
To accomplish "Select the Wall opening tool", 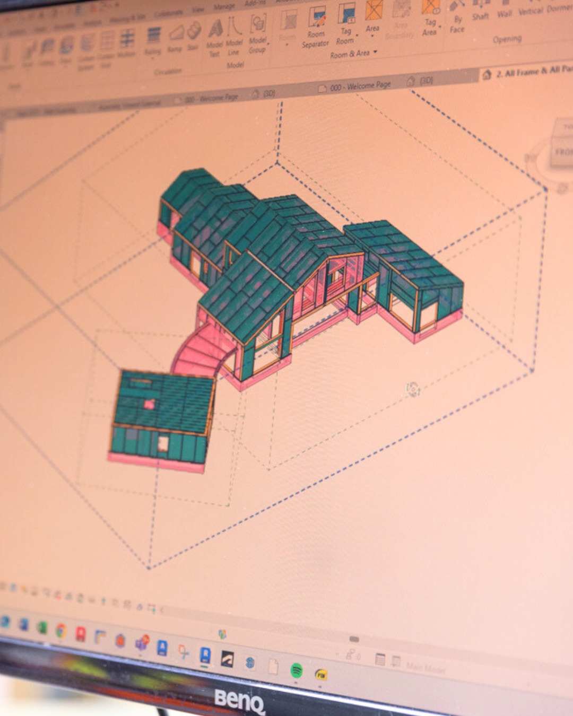I will point(505,13).
